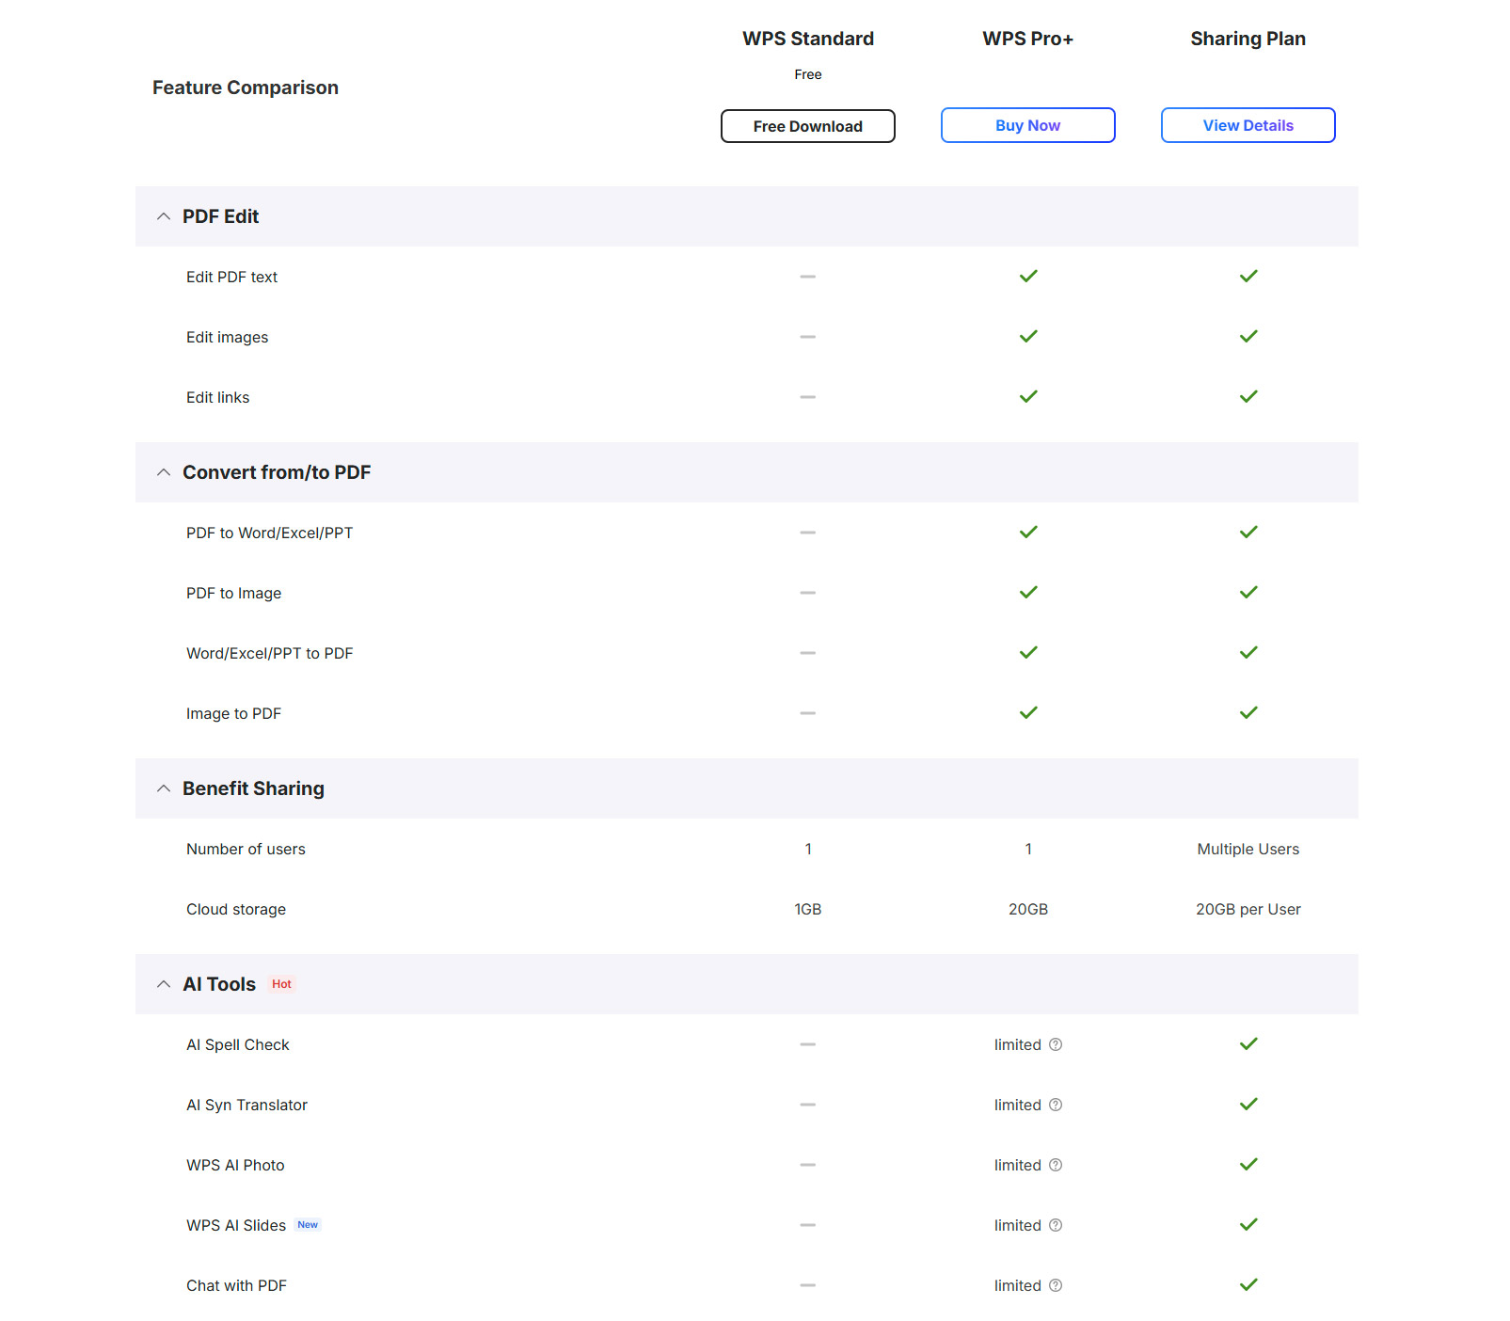1510x1321 pixels.
Task: Click the Word/Excel/PPT to PDF label
Action: pyautogui.click(x=269, y=653)
